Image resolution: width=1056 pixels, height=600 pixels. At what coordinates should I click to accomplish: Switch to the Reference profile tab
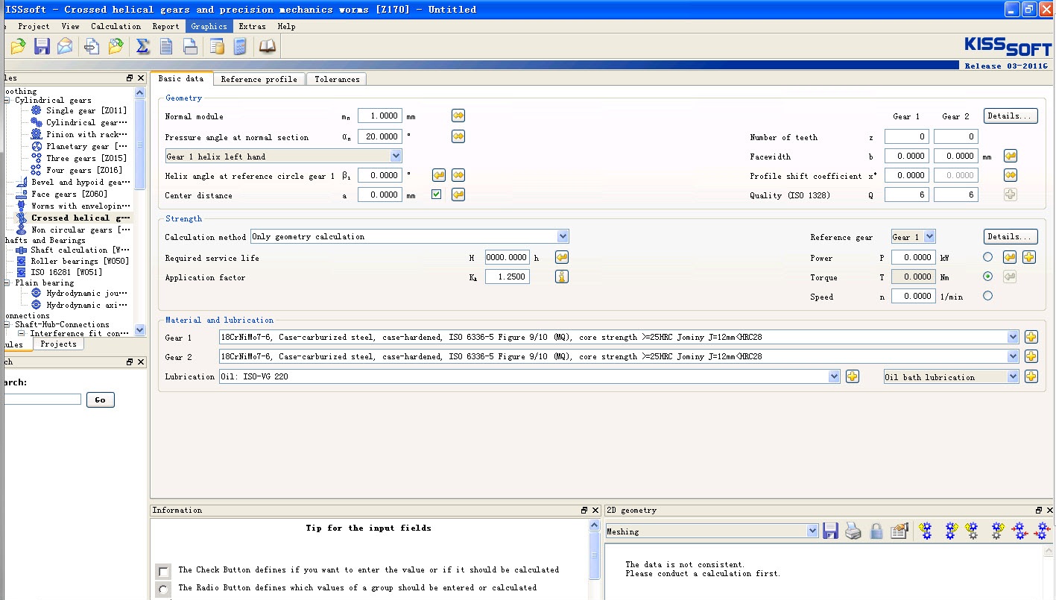(259, 79)
